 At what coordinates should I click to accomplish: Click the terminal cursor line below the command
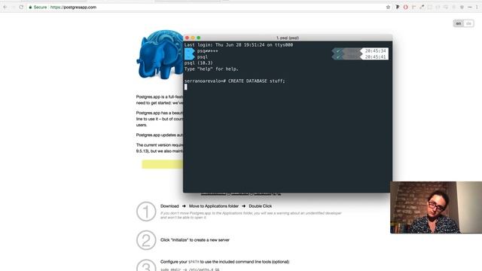tap(186, 87)
